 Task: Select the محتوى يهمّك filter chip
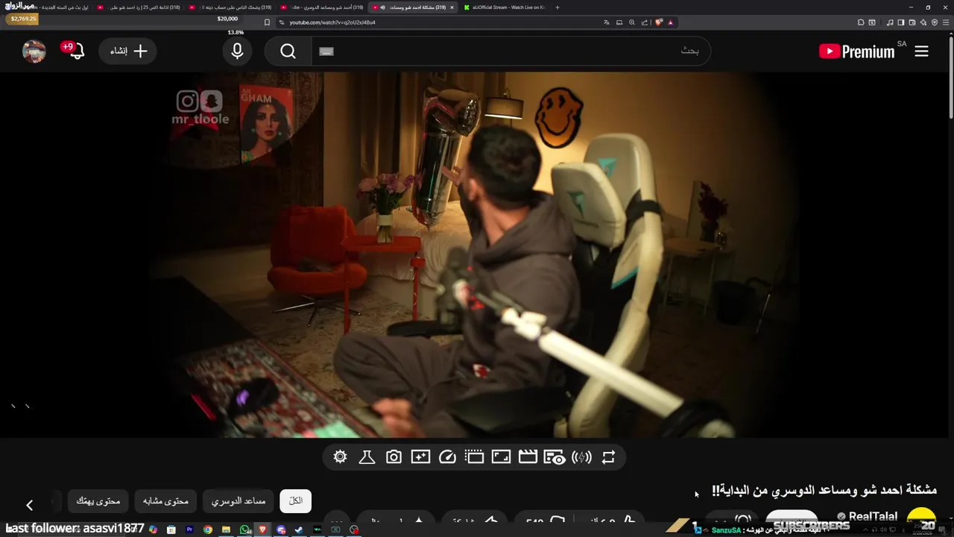pos(98,501)
